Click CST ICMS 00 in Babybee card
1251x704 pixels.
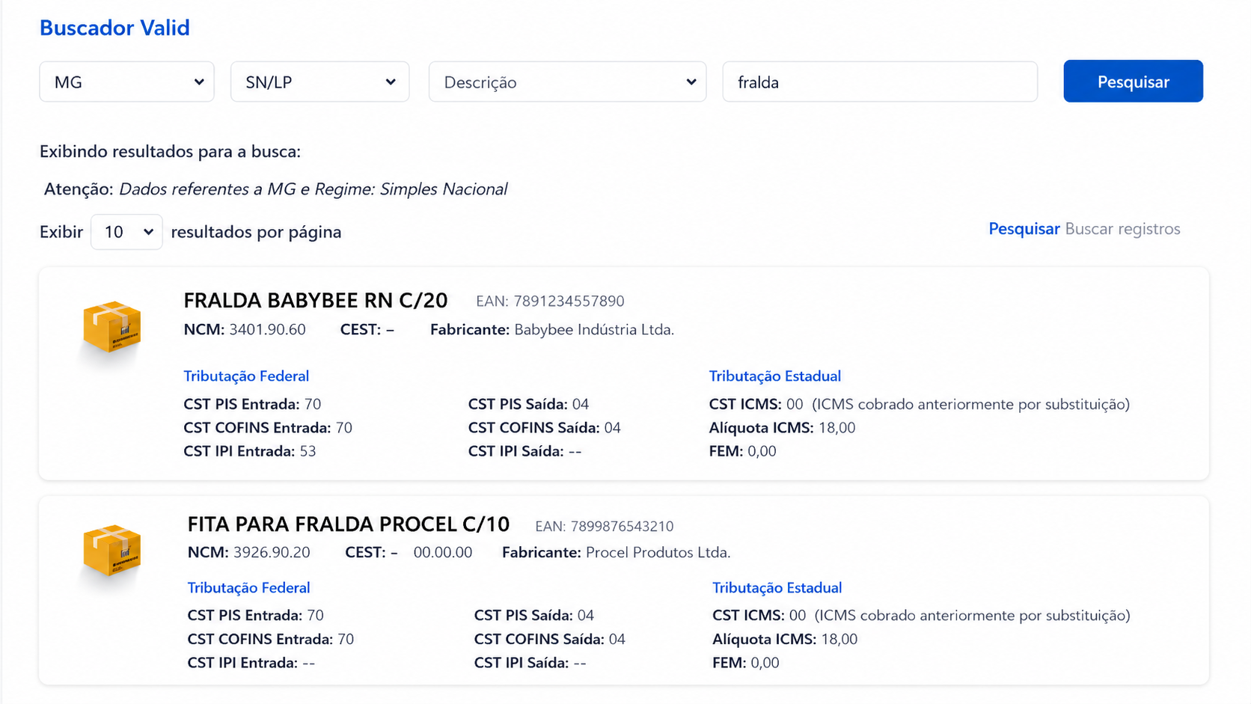coord(756,405)
